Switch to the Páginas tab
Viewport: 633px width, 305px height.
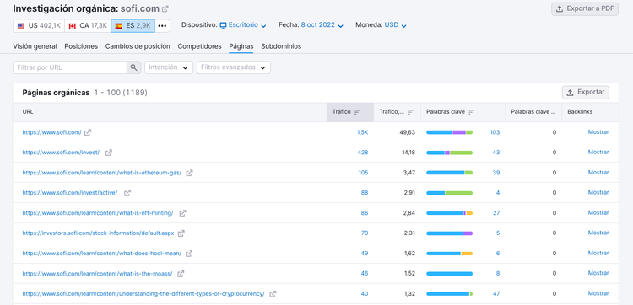coord(241,46)
